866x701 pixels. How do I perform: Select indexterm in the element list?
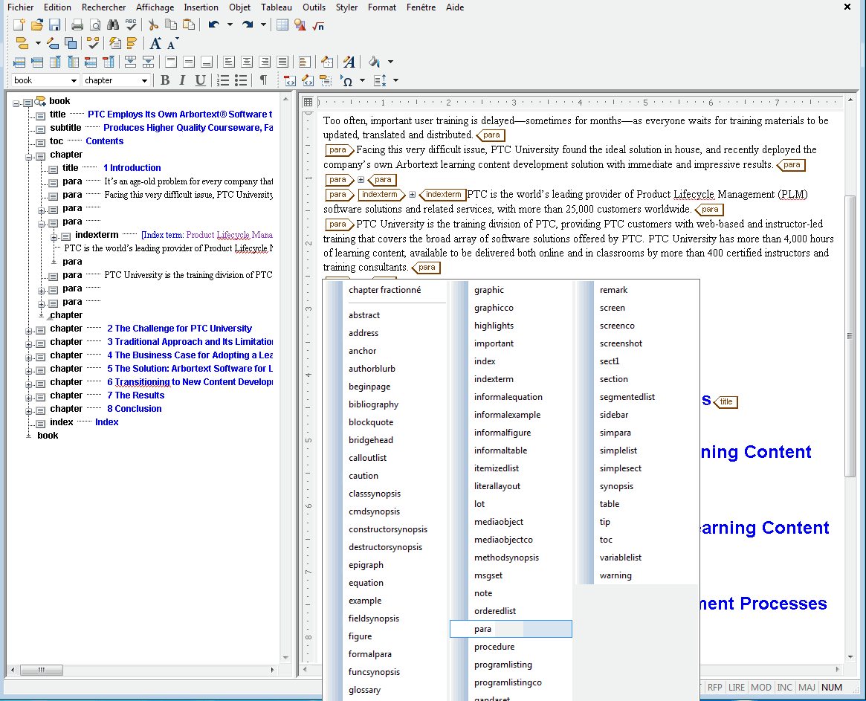(x=494, y=379)
